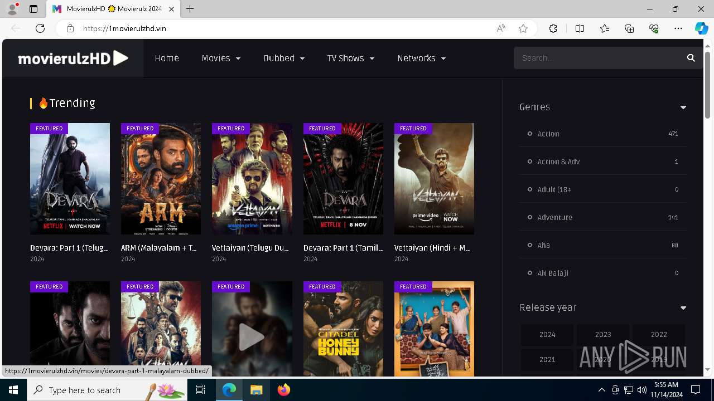Open Edge profile avatar icon
The height and width of the screenshot is (401, 714).
(x=12, y=9)
